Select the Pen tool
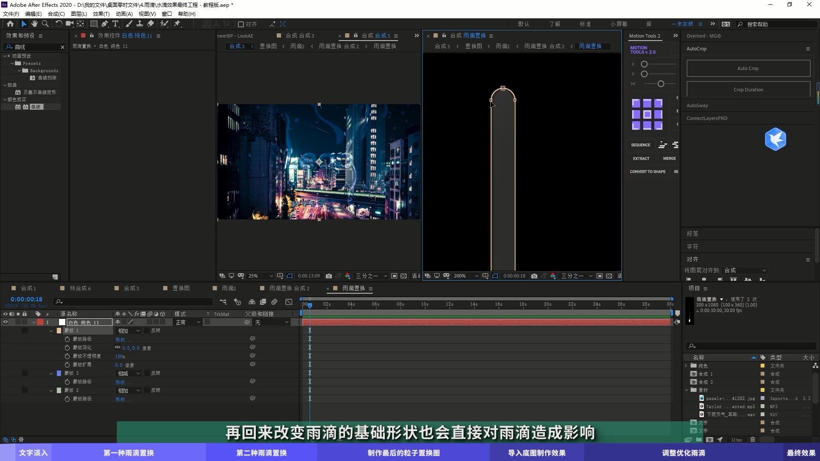Screen dimensions: 820x461 point(105,24)
